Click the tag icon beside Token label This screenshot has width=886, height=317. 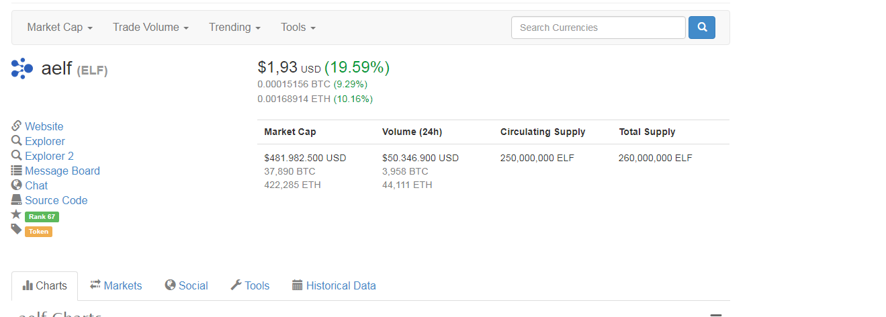(x=17, y=230)
